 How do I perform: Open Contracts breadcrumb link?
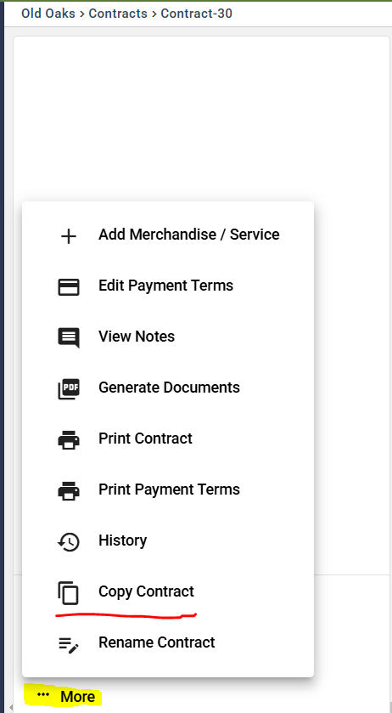[x=118, y=14]
